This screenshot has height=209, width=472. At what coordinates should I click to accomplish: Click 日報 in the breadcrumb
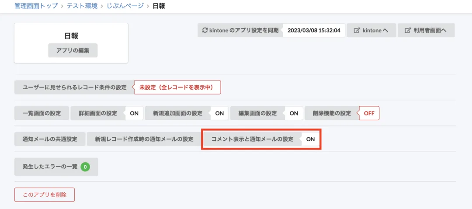(x=159, y=6)
